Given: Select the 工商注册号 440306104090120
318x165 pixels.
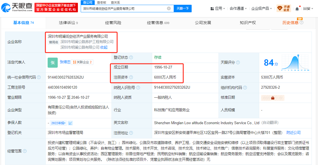Looking at the screenshot, I should point(62,88).
